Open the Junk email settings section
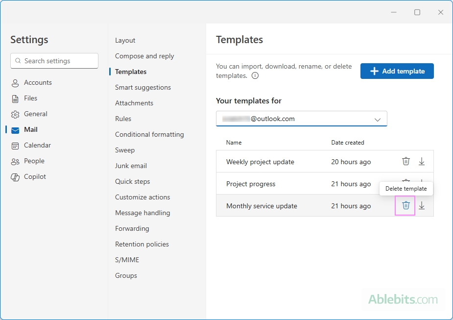The height and width of the screenshot is (320, 453). click(131, 166)
